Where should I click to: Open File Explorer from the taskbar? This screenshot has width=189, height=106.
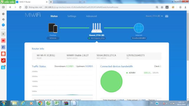click(14, 103)
